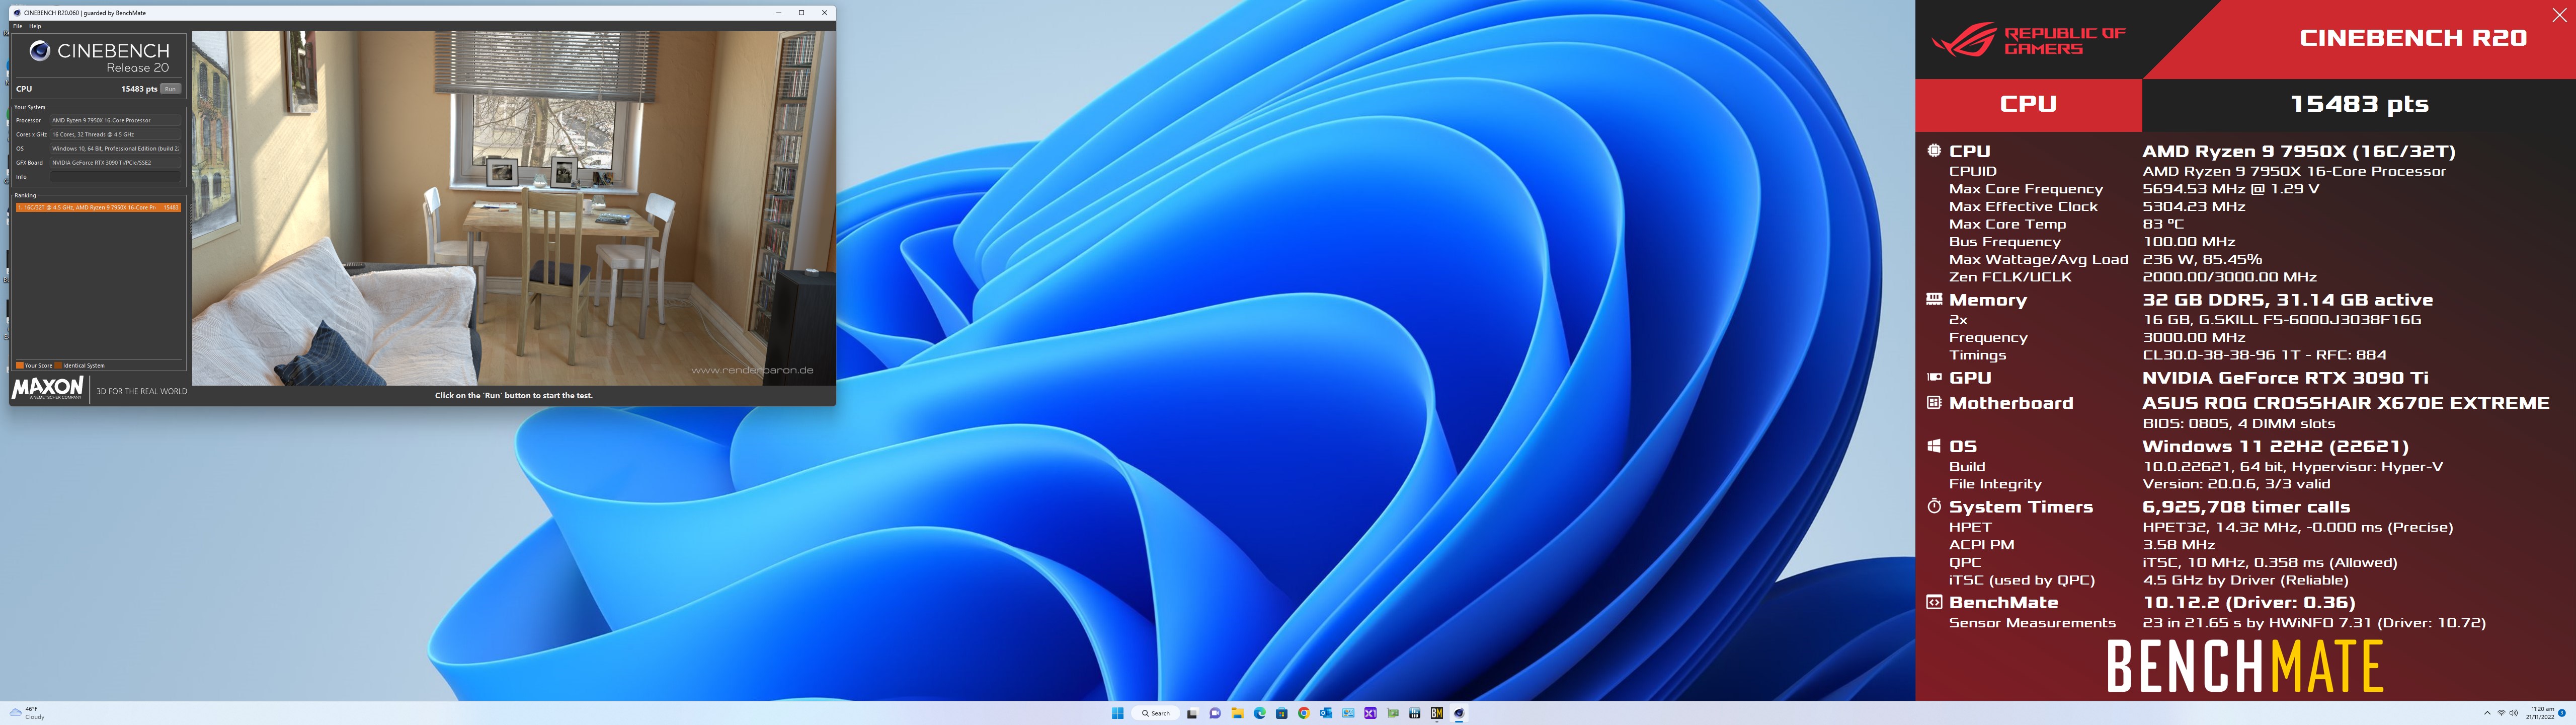Click the empty Info input field
Screen dimensions: 2576x725
pos(116,176)
